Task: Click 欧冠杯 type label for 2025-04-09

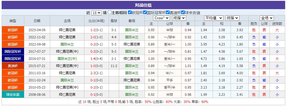Action: pos(13,30)
